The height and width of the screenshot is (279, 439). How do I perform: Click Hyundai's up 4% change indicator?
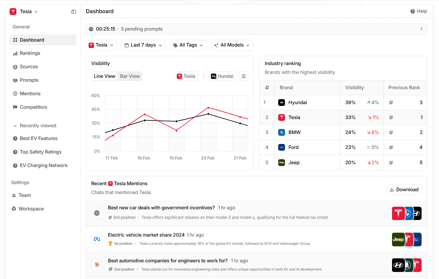(x=373, y=103)
